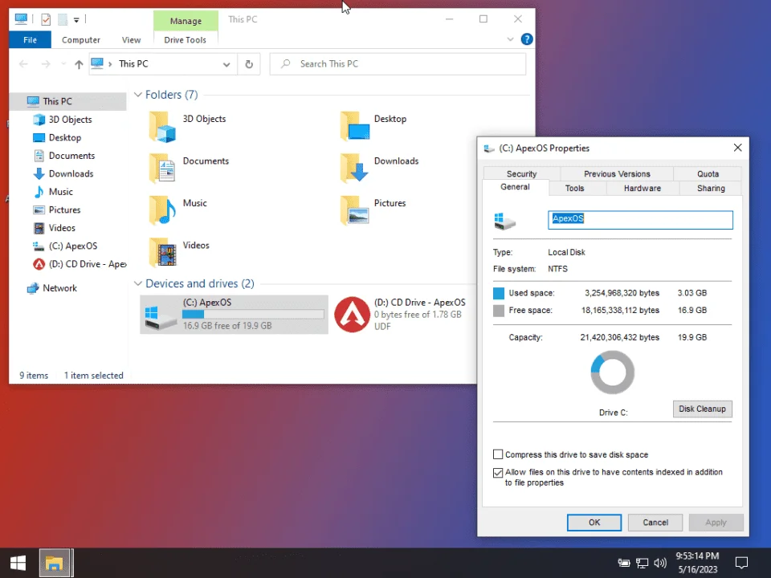Go up one level with Up arrow
This screenshot has width=771, height=578.
coord(79,64)
